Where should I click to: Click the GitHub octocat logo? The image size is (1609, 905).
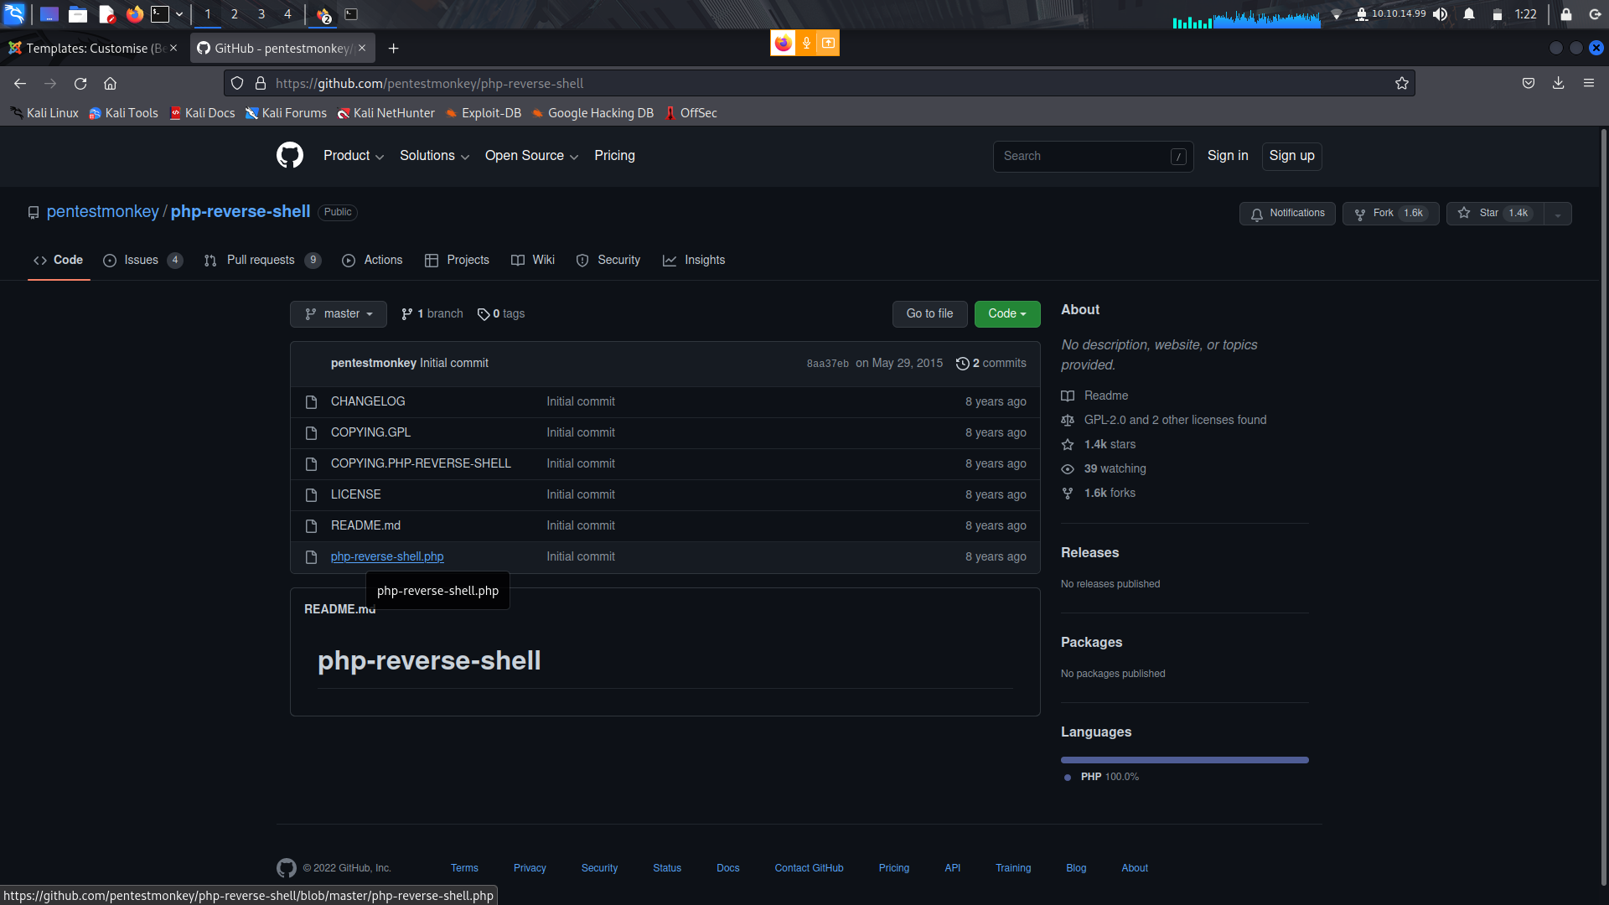tap(290, 156)
